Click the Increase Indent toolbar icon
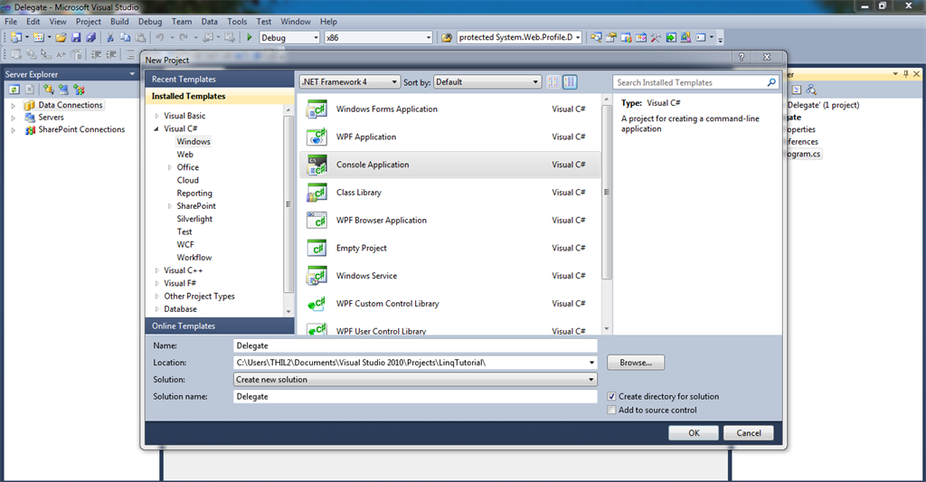This screenshot has width=926, height=482. click(111, 54)
